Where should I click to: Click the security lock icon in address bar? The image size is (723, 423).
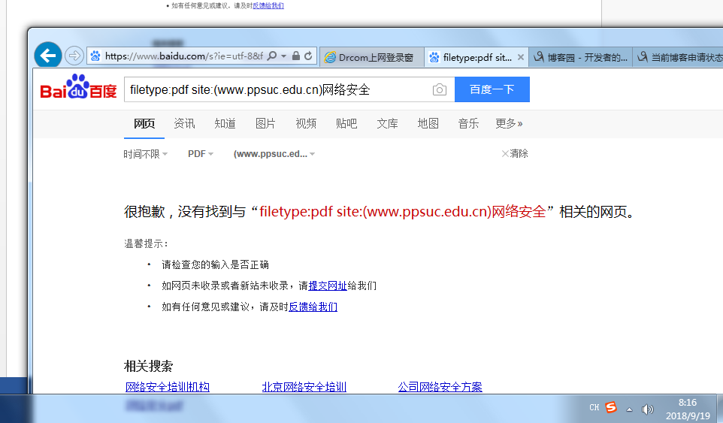296,56
